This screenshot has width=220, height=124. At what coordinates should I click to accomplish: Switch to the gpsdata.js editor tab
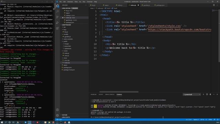[146, 5]
